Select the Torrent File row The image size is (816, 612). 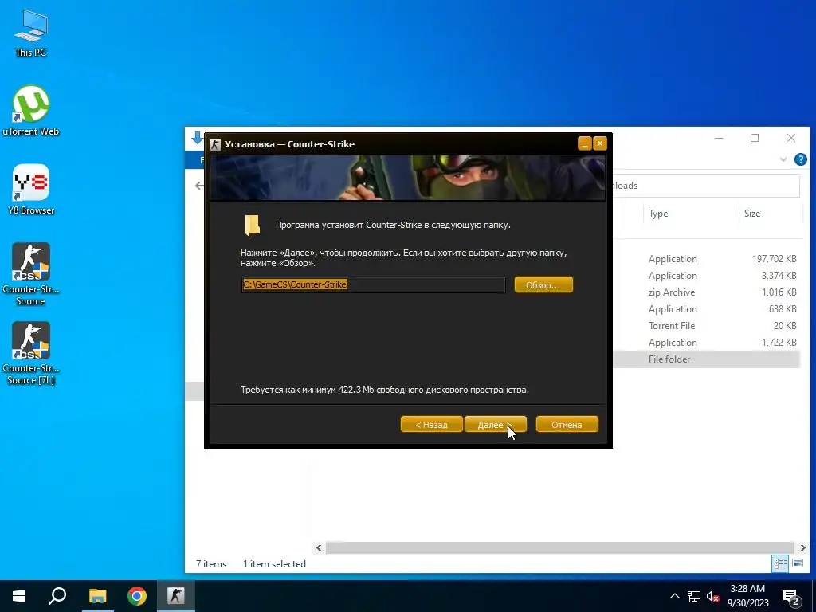point(707,325)
